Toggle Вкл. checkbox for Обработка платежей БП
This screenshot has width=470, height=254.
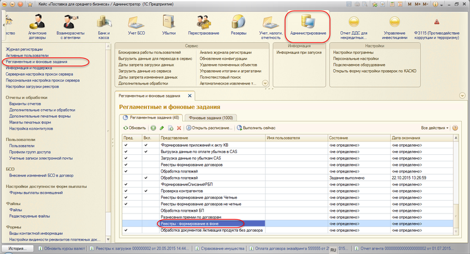pyautogui.click(x=146, y=211)
